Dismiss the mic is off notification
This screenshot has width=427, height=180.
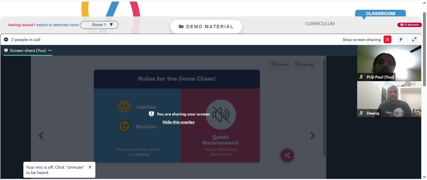point(90,167)
